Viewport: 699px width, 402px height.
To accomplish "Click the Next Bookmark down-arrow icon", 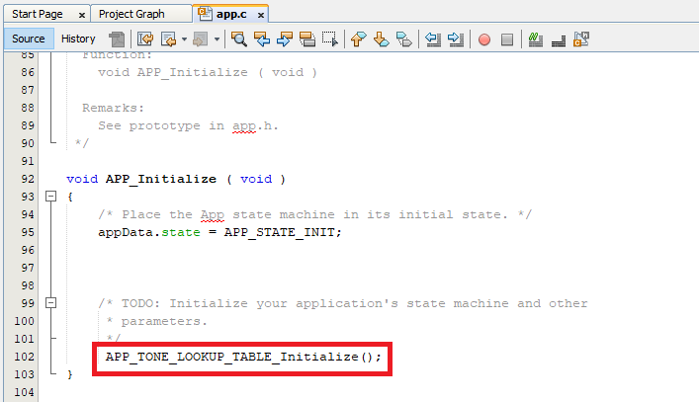I will pos(382,40).
